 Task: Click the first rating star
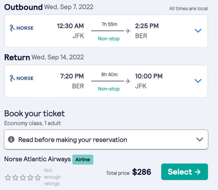(x=8, y=178)
